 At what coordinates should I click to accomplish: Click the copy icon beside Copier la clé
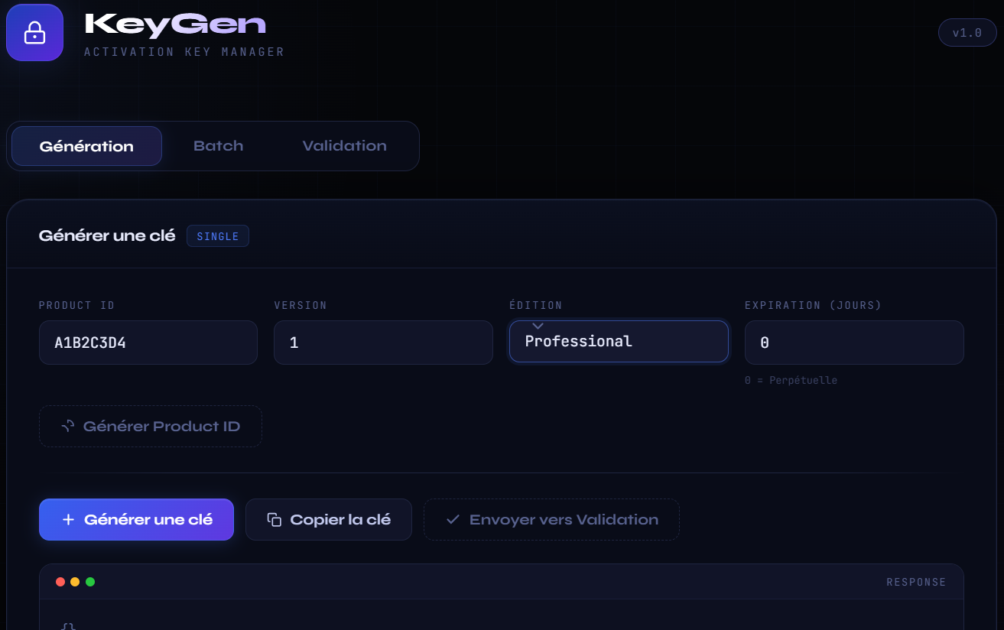click(x=274, y=520)
